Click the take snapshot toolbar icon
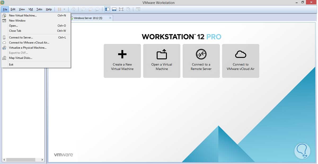 (x=83, y=9)
